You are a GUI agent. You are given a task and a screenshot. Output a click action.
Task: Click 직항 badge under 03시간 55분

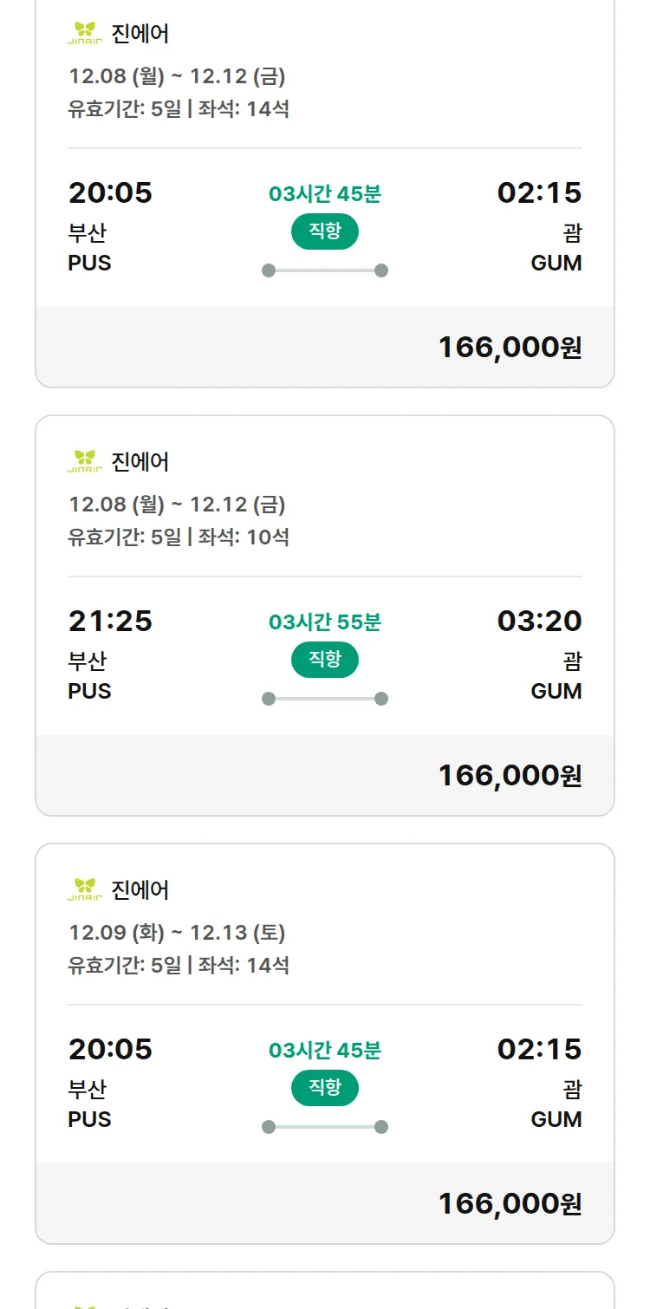click(x=324, y=660)
